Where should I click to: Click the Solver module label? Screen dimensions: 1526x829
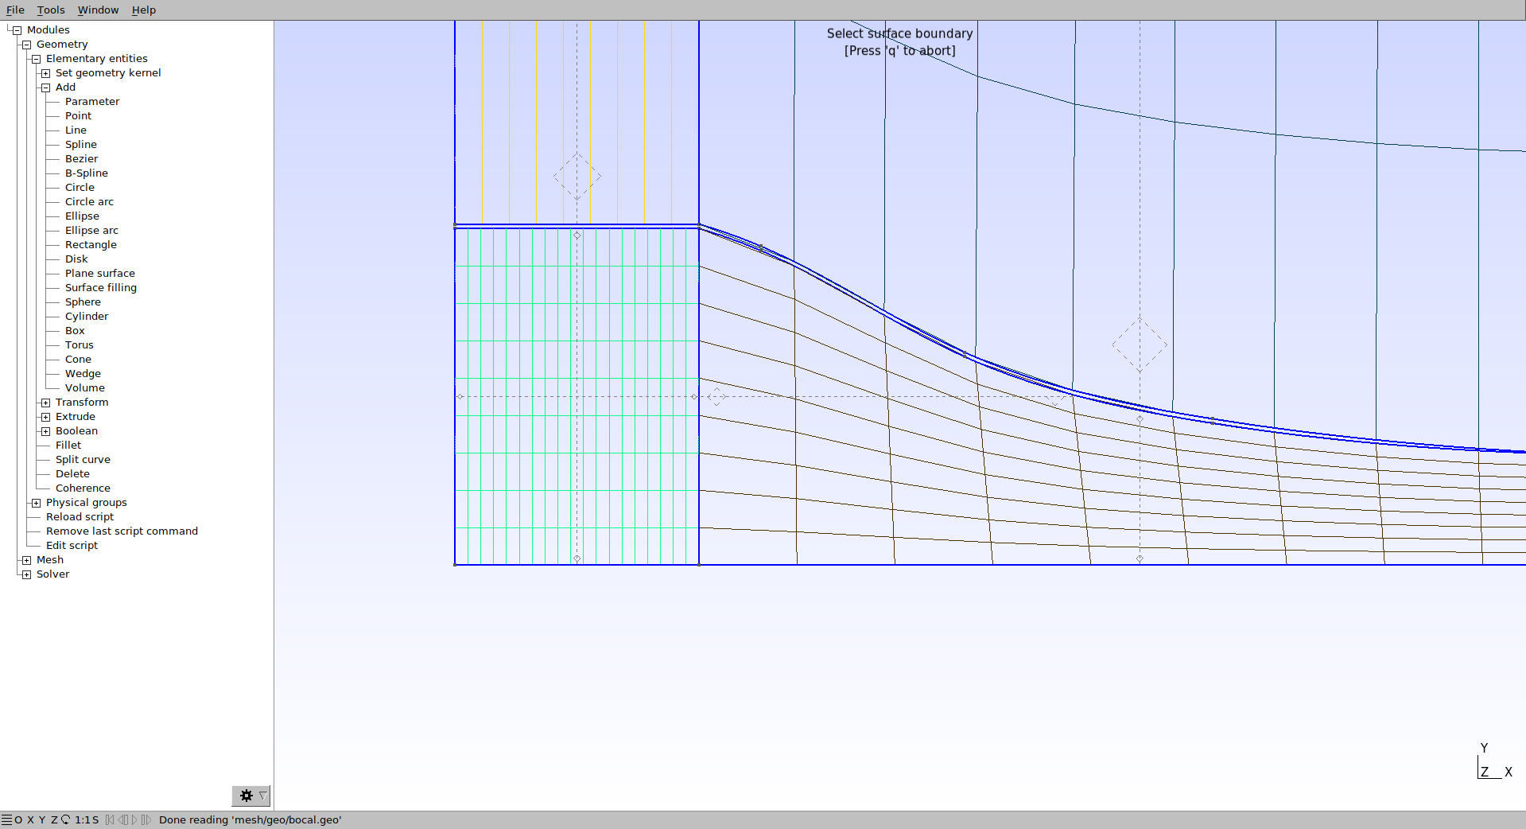[x=52, y=574]
